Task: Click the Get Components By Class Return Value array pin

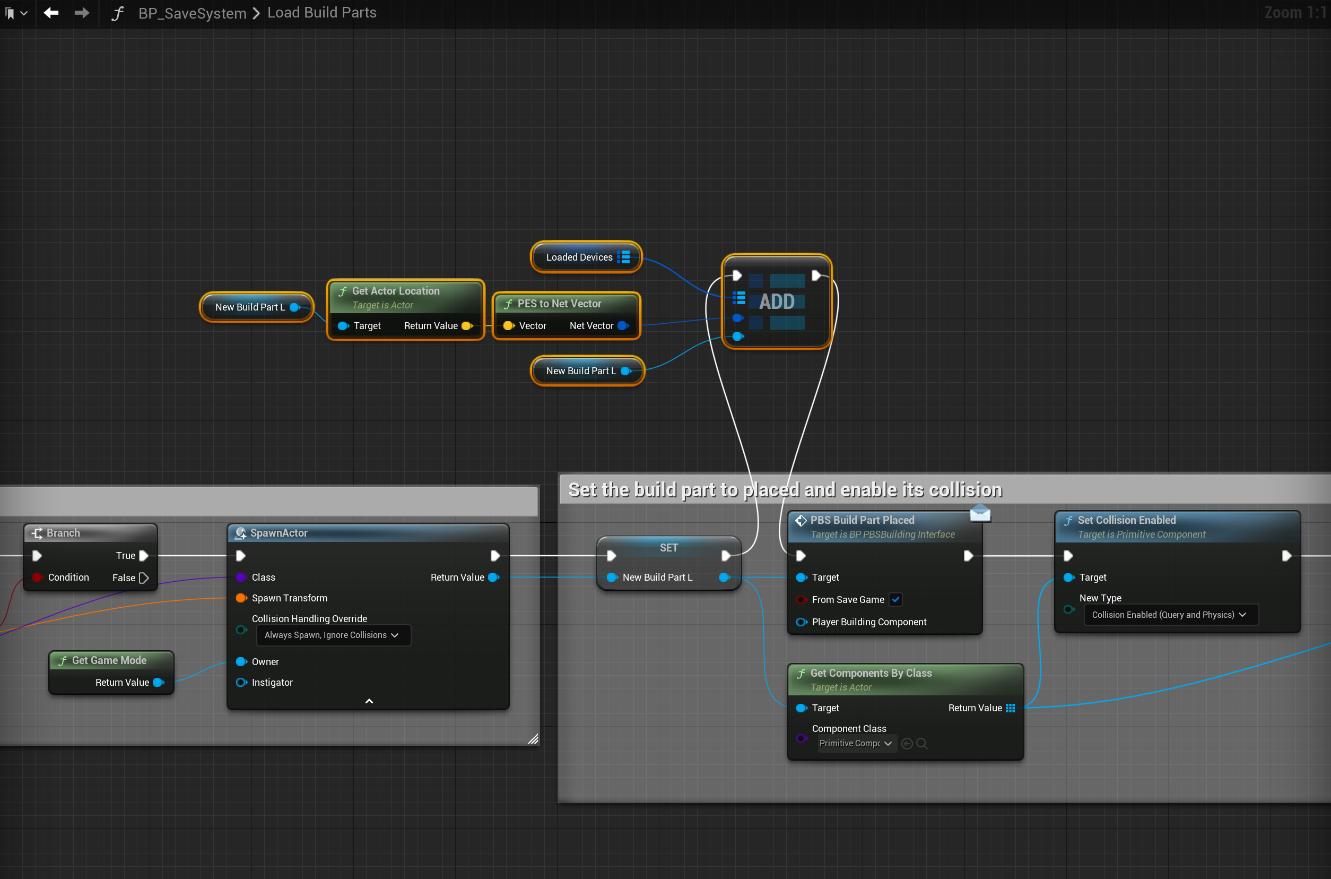Action: click(1010, 708)
